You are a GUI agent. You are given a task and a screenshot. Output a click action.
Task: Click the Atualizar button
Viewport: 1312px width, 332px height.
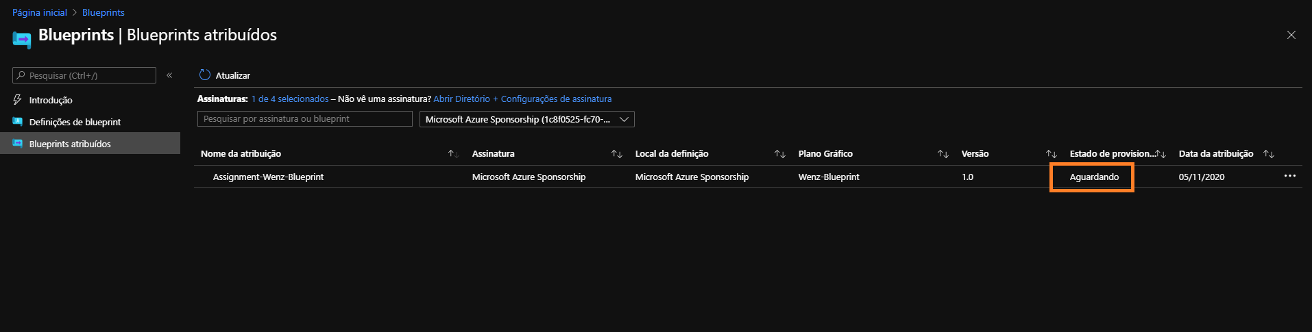point(225,75)
